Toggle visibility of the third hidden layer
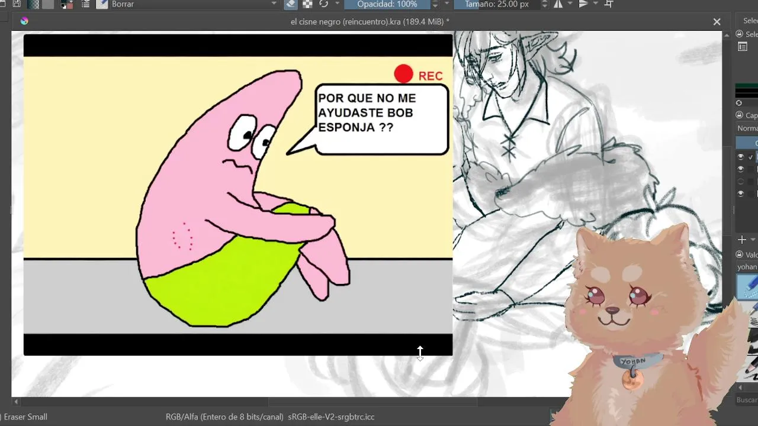The height and width of the screenshot is (426, 758). tap(740, 182)
